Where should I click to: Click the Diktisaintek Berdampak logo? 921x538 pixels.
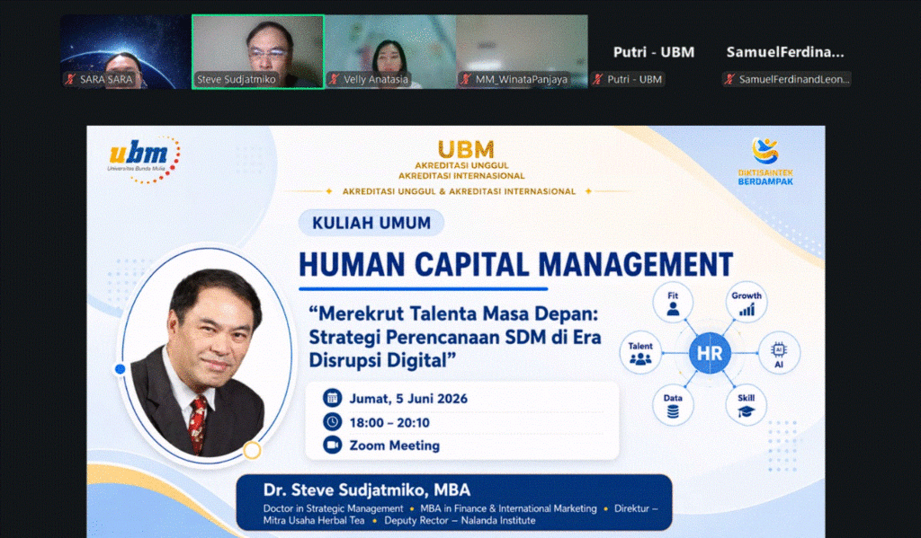pos(765,162)
